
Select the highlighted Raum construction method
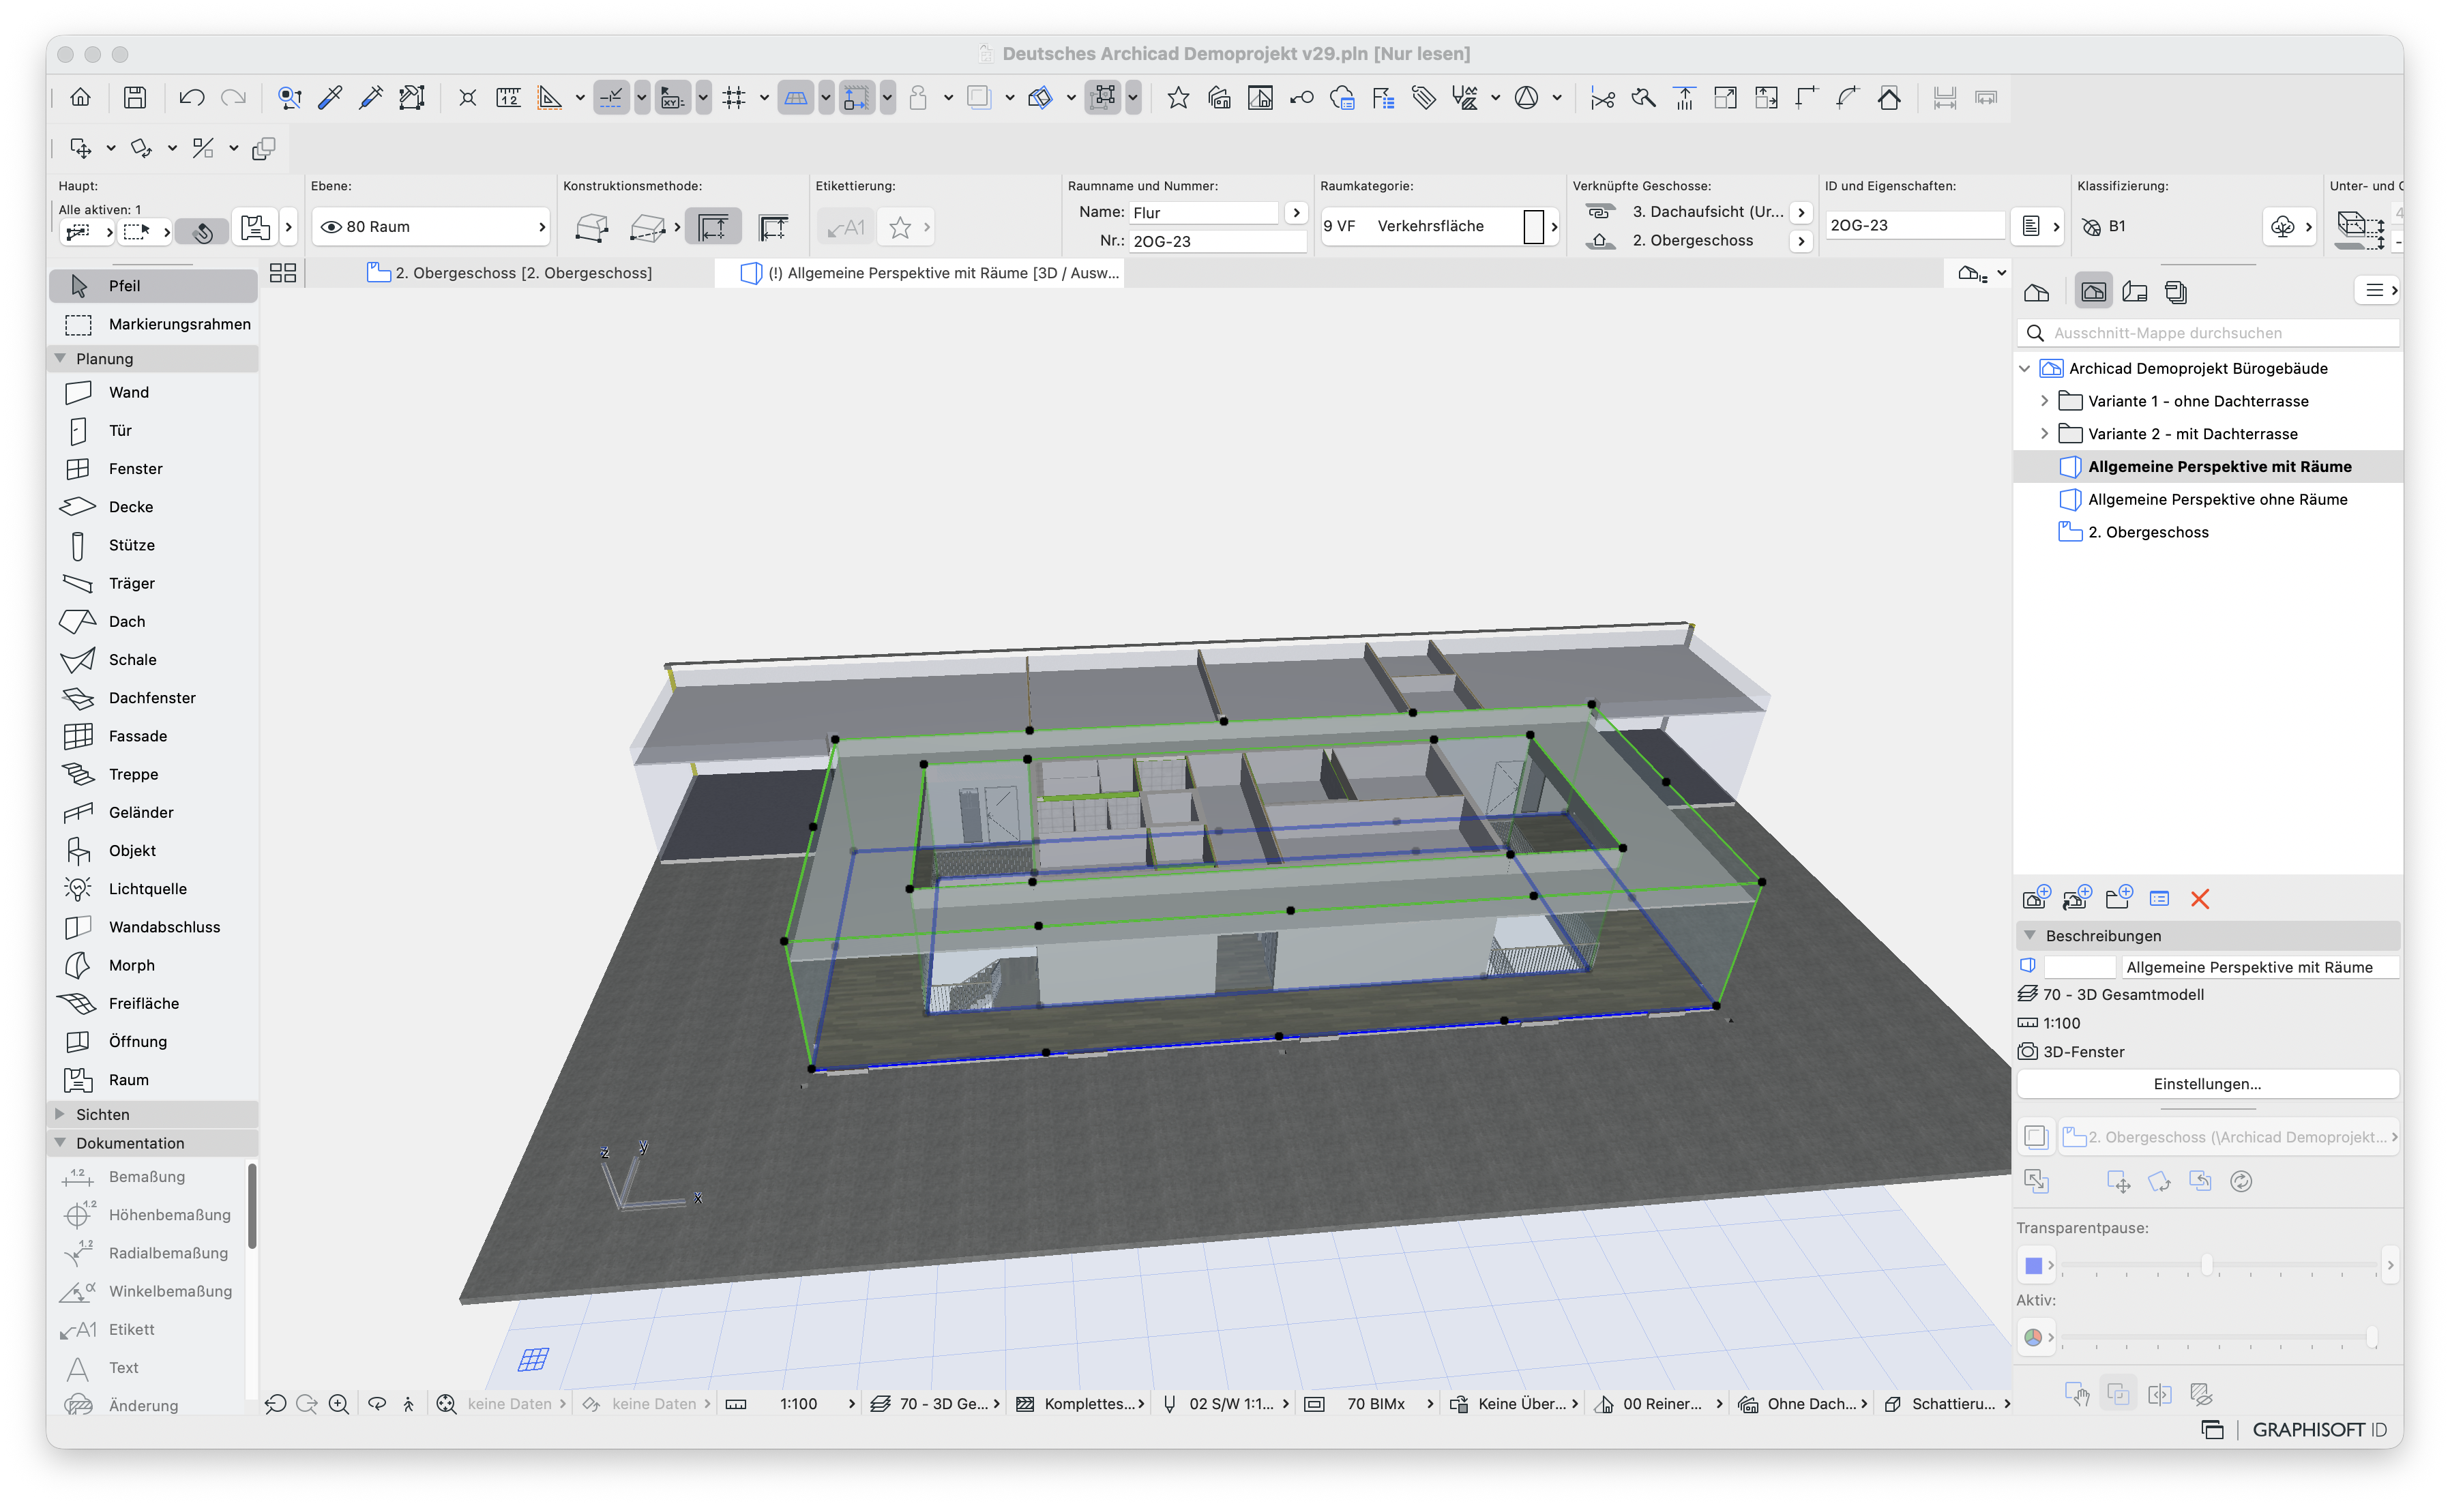713,227
